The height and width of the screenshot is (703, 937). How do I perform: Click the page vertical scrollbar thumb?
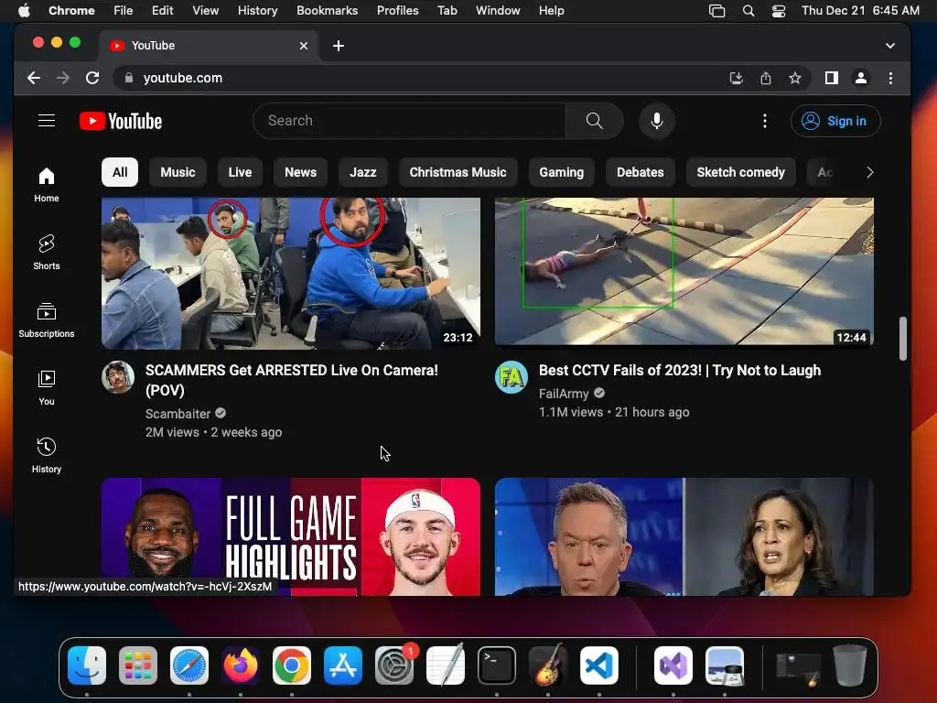pos(902,339)
